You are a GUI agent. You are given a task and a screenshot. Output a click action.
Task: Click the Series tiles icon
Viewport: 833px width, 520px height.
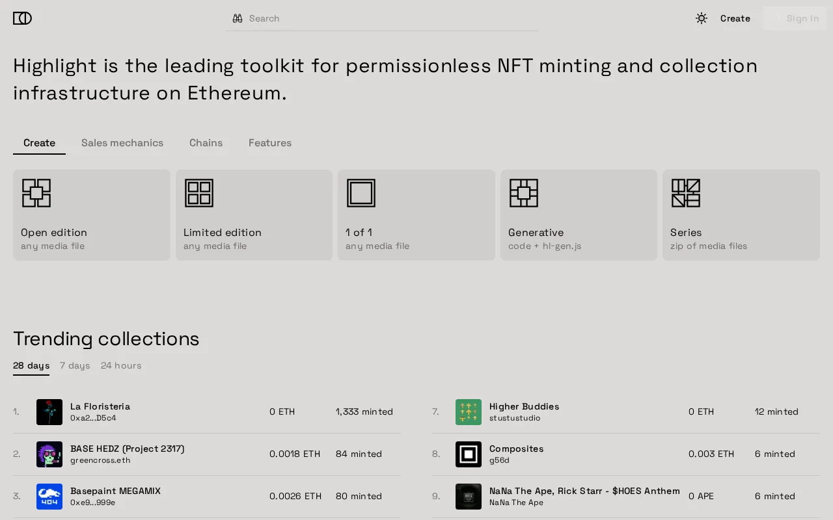coord(686,193)
